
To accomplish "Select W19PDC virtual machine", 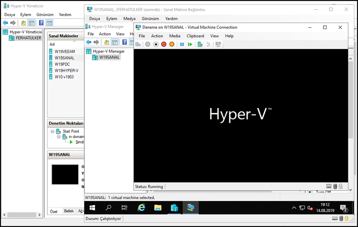I will tap(62, 65).
